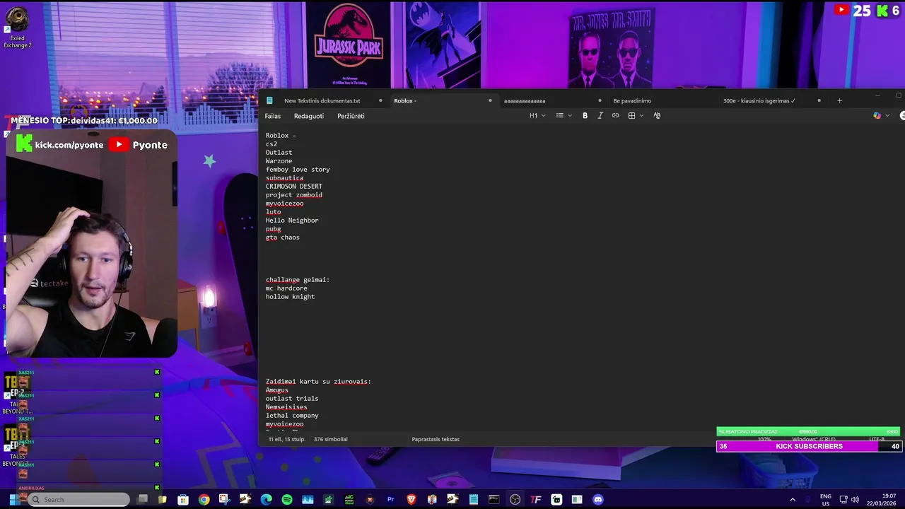Click the dot on 300e kiausinio tab
This screenshot has height=509, width=905.
coord(819,101)
